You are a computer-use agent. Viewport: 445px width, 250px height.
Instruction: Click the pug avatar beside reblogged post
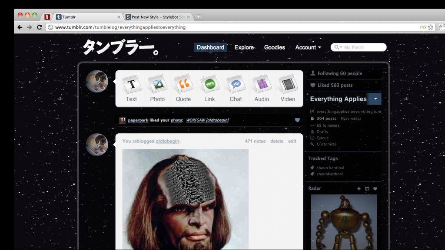[x=97, y=145]
